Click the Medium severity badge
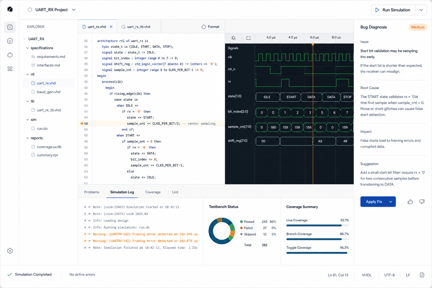This screenshot has height=288, width=432. 418,27
